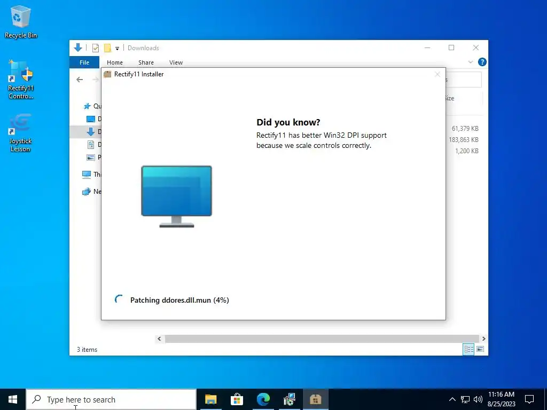Switch to Details view layout icon
The height and width of the screenshot is (410, 547).
tap(468, 349)
